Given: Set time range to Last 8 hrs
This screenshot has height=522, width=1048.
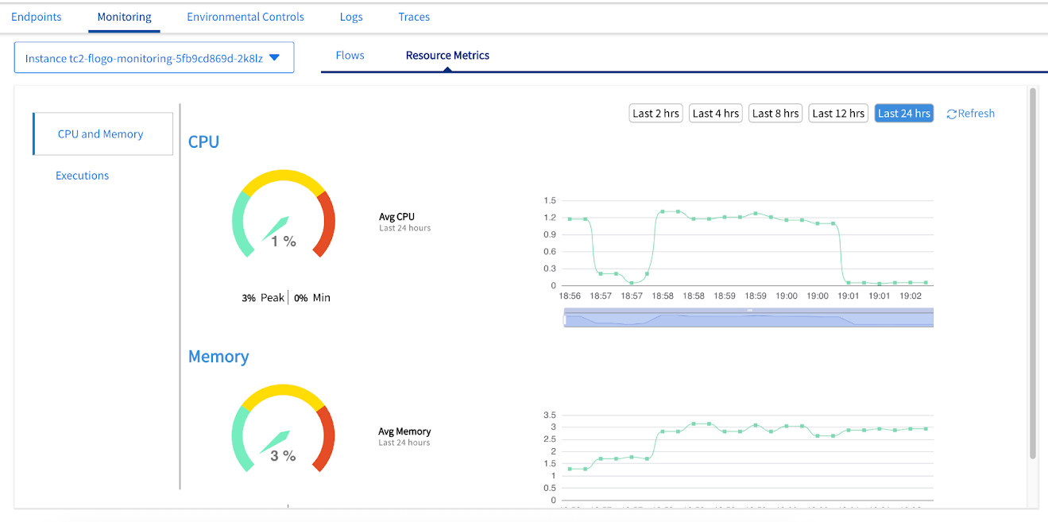Looking at the screenshot, I should [775, 114].
